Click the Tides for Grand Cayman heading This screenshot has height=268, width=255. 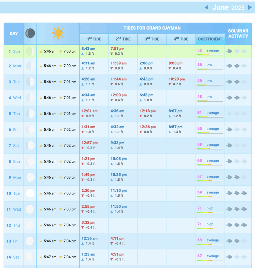pos(152,28)
